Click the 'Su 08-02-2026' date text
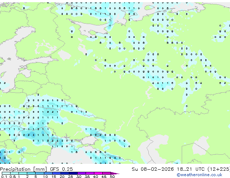This screenshot has width=230, height=178. (x=153, y=169)
